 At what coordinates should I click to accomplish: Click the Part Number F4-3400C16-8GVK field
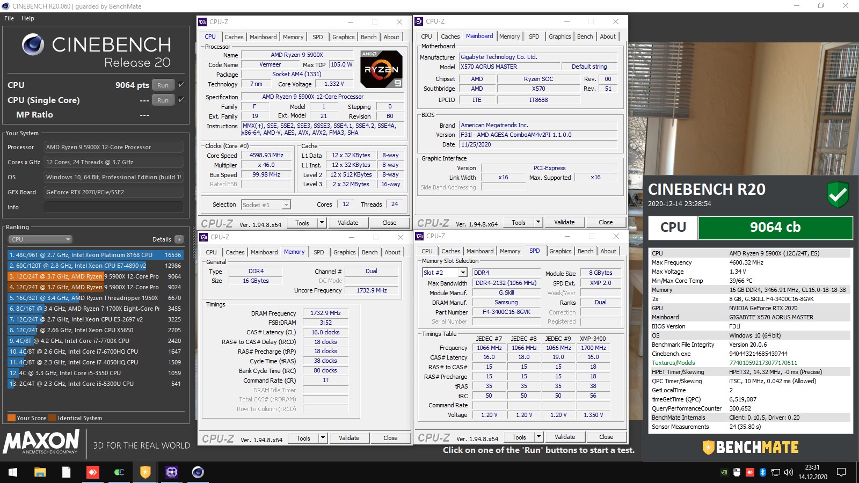(506, 312)
